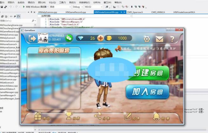Click the view code icon in Solution Explorer
Image resolution: width=208 pixels, height=133 pixels.
tap(11, 16)
